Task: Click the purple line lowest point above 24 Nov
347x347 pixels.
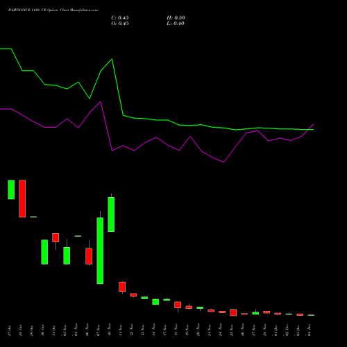Action: (223, 162)
